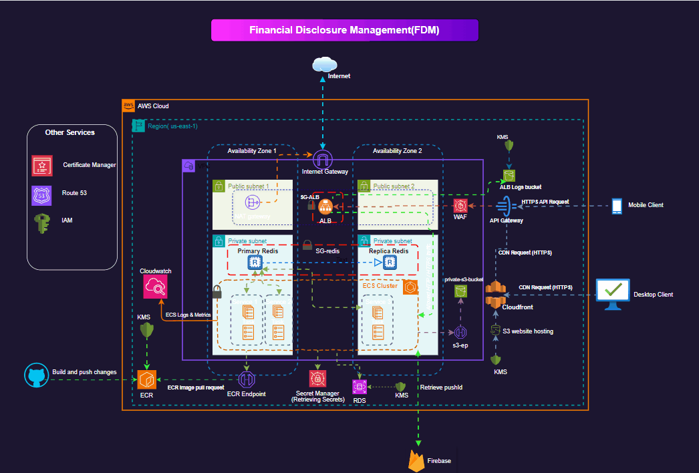
Task: Click the ECS Cluster orange icon
Action: [410, 287]
